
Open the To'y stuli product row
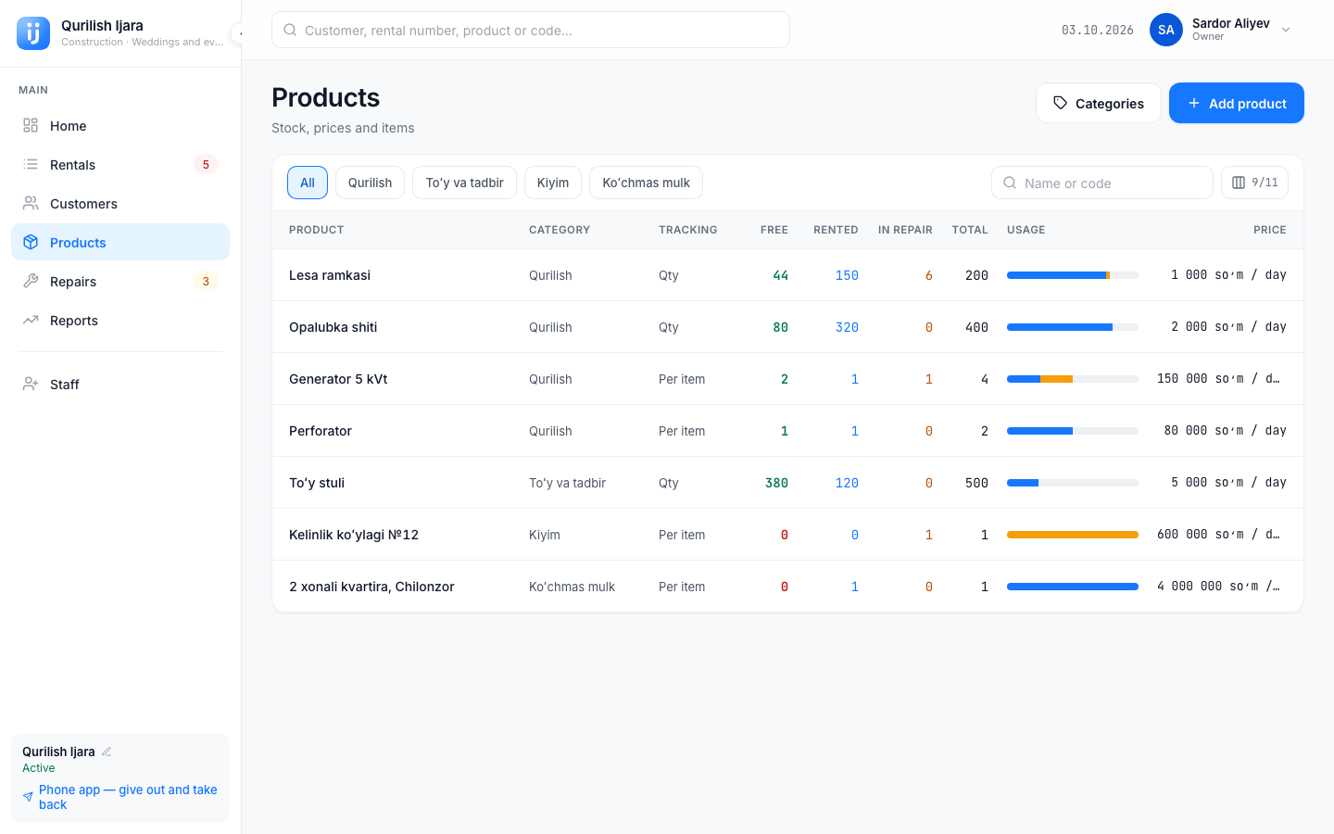pos(787,483)
